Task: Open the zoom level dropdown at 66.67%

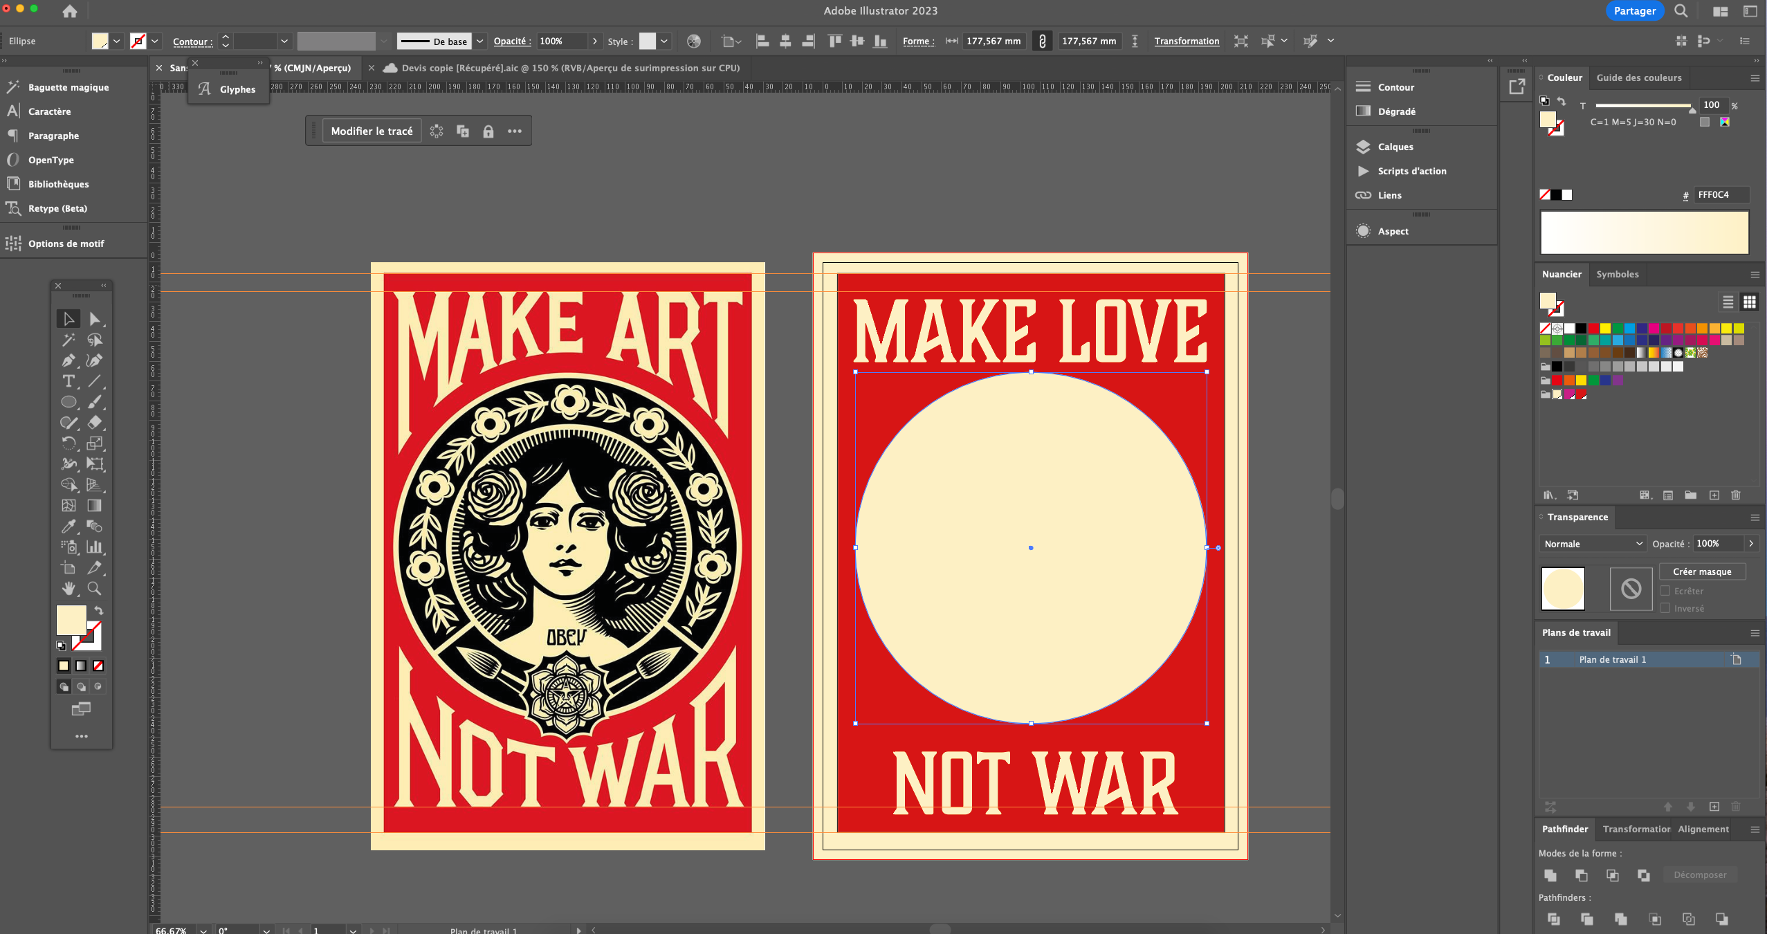Action: [x=203, y=930]
